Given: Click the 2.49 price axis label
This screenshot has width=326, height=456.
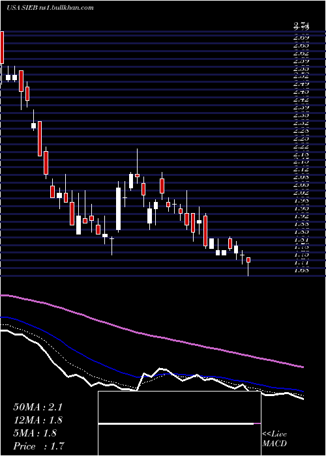Looking at the screenshot, I should click(x=301, y=84).
